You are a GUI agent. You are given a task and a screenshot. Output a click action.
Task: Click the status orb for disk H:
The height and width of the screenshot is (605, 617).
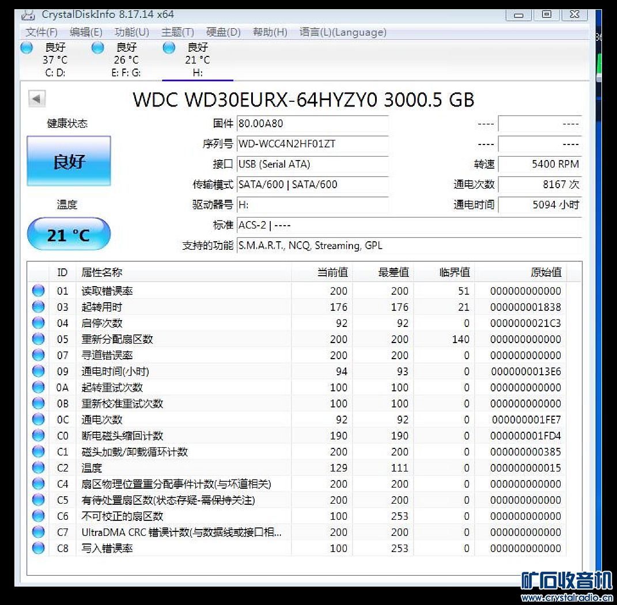(169, 48)
